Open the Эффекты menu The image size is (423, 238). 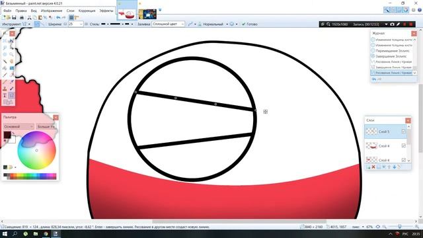tap(106, 11)
